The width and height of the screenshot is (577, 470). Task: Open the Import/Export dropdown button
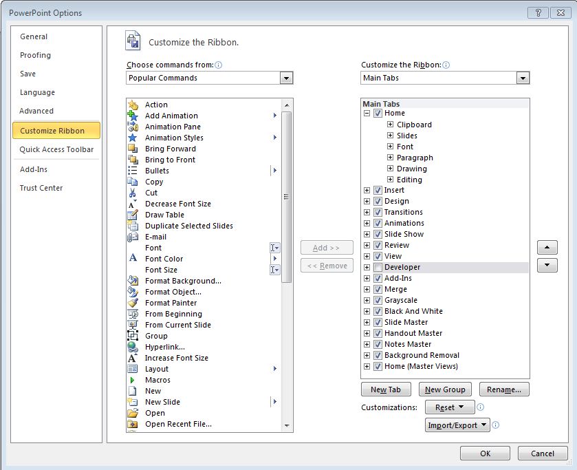coord(457,425)
